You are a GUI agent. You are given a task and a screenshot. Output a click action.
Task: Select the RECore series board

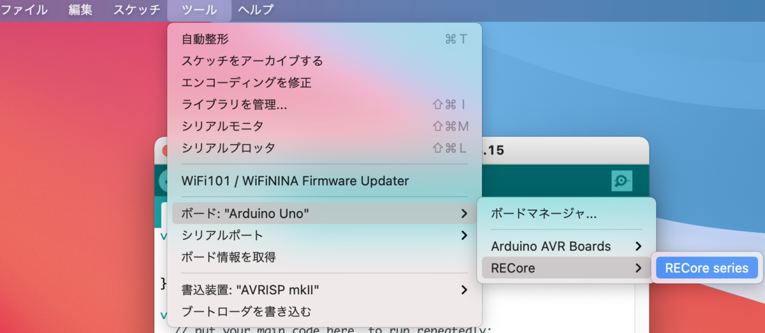tap(707, 268)
